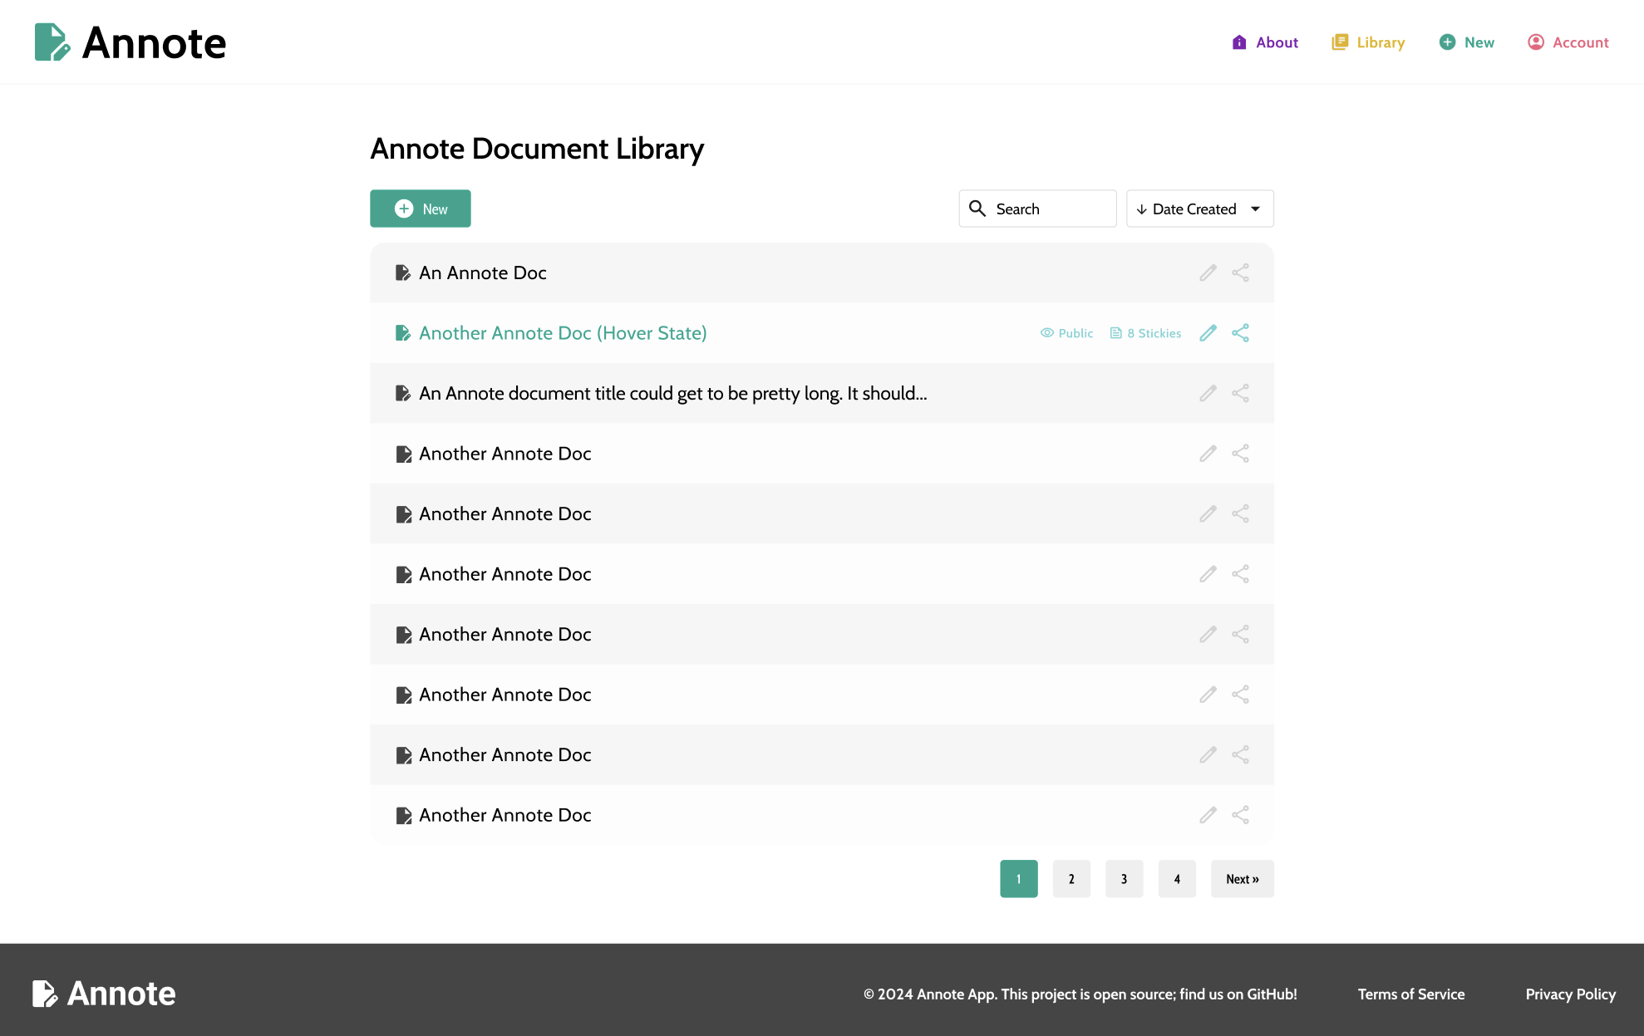This screenshot has height=1036, width=1644.
Task: Open the An Annote Doc document
Action: pos(483,273)
